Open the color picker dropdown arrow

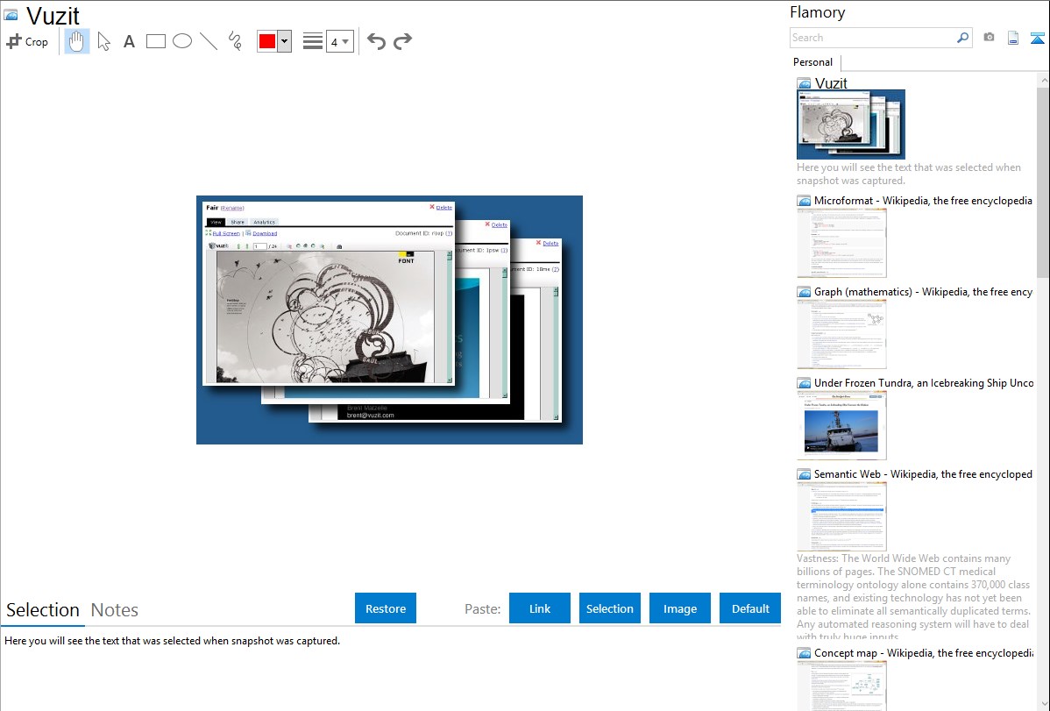285,41
